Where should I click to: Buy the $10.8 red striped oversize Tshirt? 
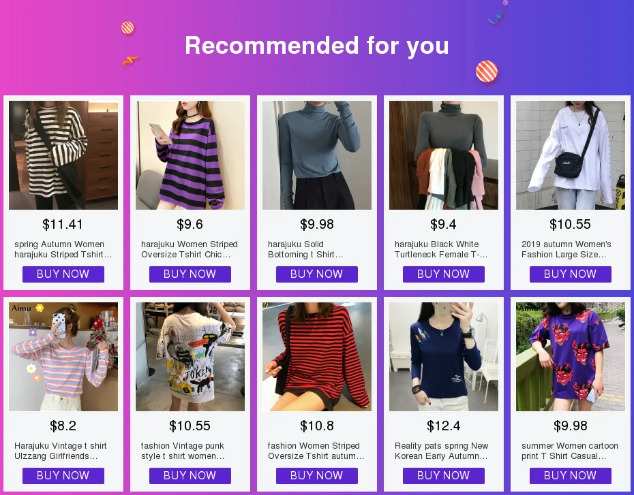click(x=316, y=476)
